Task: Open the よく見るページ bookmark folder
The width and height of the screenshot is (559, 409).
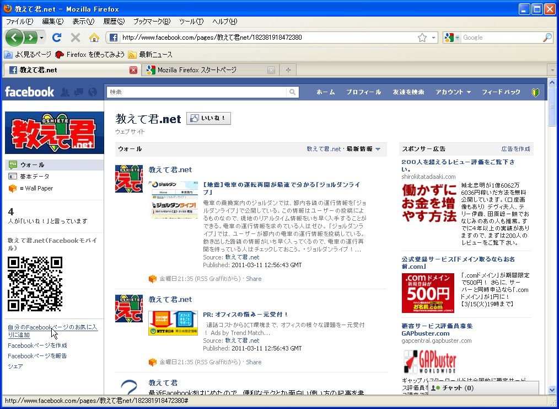Action: [x=28, y=55]
